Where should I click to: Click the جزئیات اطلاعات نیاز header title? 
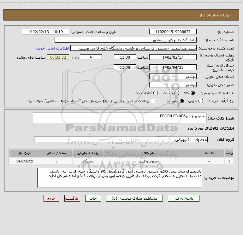(215, 15)
